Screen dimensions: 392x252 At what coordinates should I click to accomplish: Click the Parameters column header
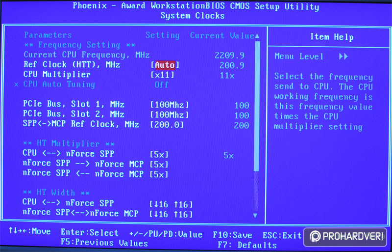pos(48,35)
